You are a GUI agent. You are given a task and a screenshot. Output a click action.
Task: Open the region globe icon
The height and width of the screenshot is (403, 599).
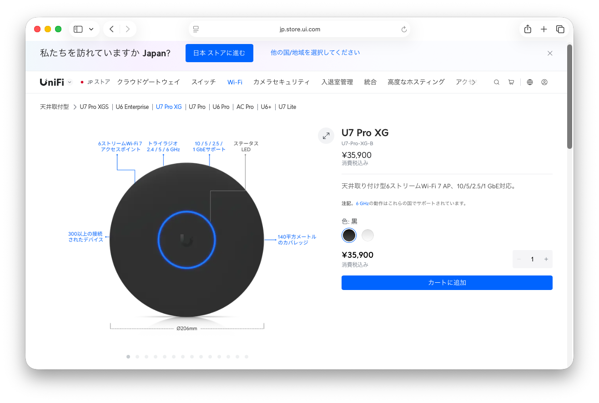click(x=530, y=82)
